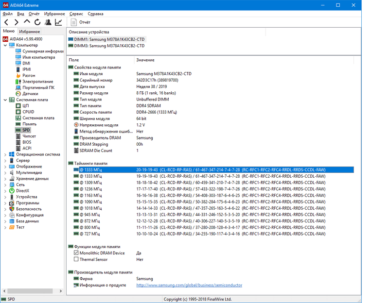Click the Значение column header
Image resolution: width=389 pixels, height=303 pixels.
(x=244, y=60)
